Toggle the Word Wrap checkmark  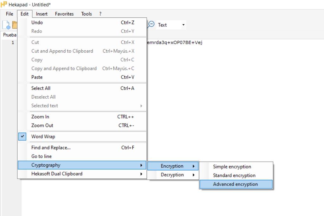coord(22,137)
